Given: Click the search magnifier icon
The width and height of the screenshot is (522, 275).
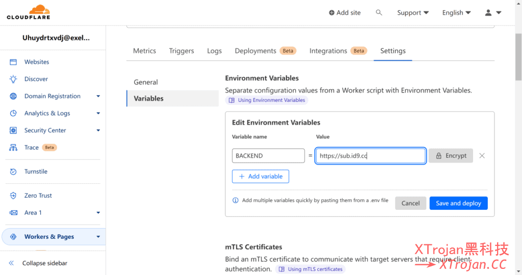Looking at the screenshot, I should (379, 13).
